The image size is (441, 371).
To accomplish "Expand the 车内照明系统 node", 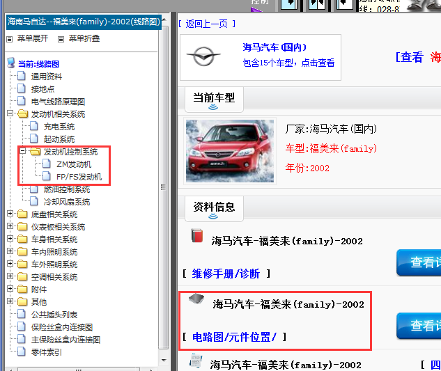I will tap(10, 251).
